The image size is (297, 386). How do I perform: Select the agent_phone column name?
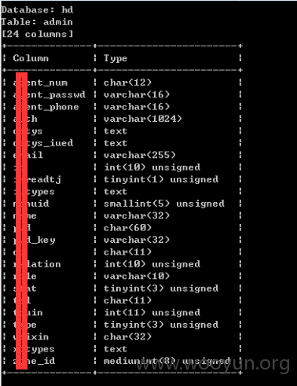[46, 107]
